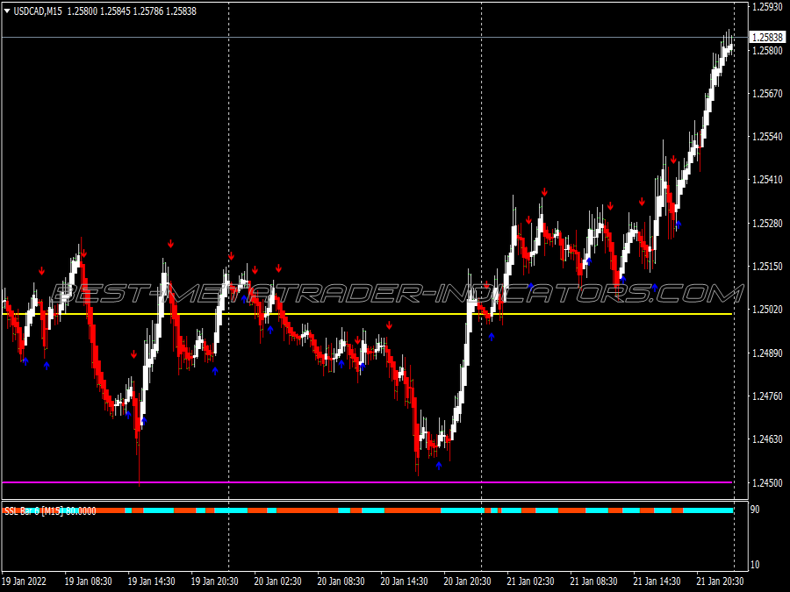Click the 1.25150 price axis label
Image resolution: width=790 pixels, height=592 pixels.
(x=767, y=267)
